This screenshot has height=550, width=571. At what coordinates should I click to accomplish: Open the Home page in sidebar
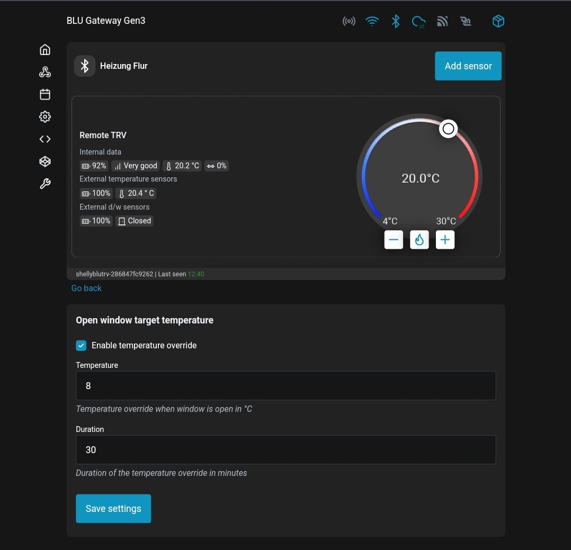pos(45,50)
